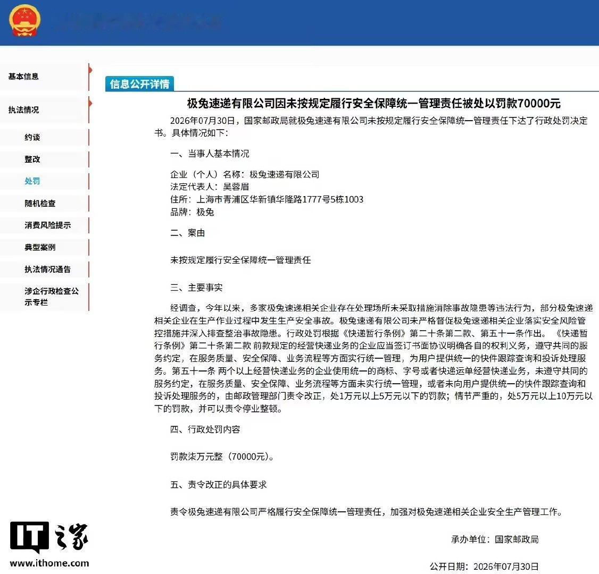Click heading 二、案由
599x574 pixels.
pos(188,233)
